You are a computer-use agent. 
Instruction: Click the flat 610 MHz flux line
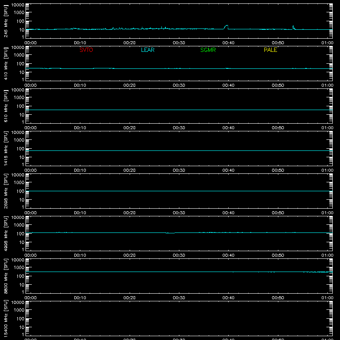coord(179,110)
